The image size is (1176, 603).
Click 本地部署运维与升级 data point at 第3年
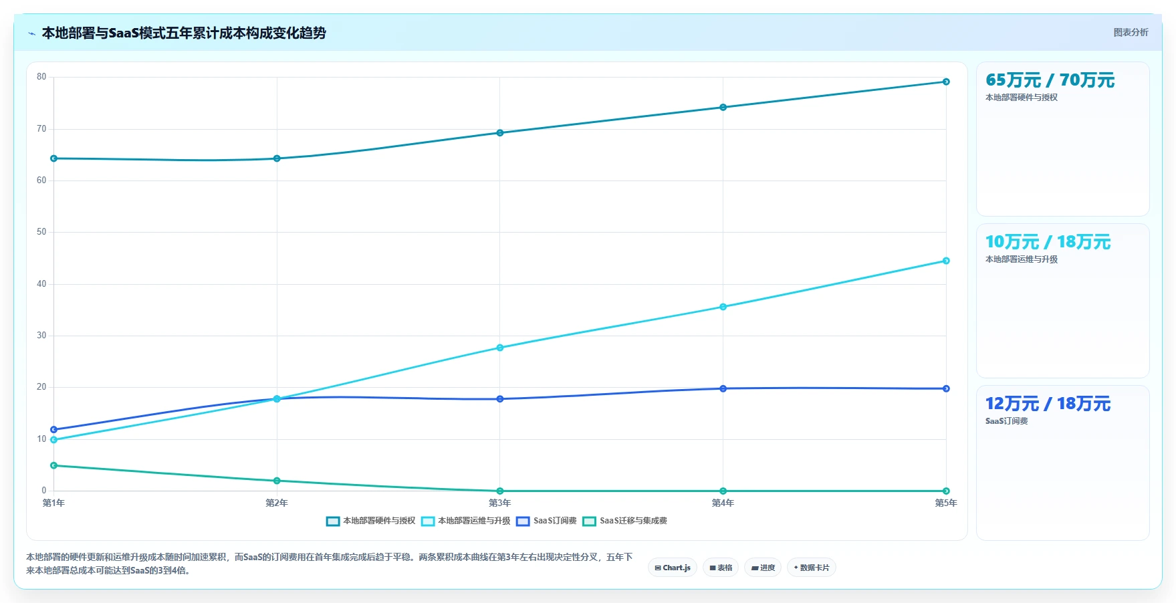click(x=500, y=348)
